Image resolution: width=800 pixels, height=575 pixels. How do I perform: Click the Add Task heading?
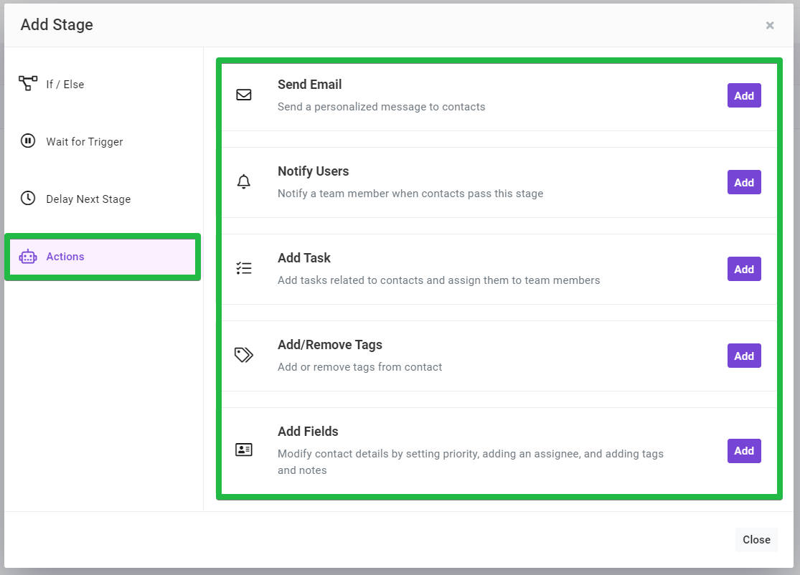click(304, 258)
